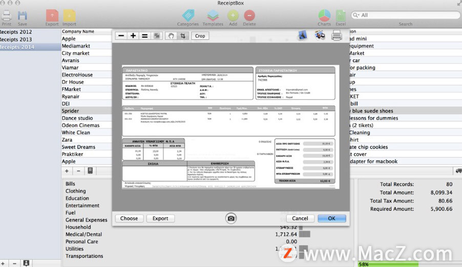Select the Zara row

pos(87,140)
